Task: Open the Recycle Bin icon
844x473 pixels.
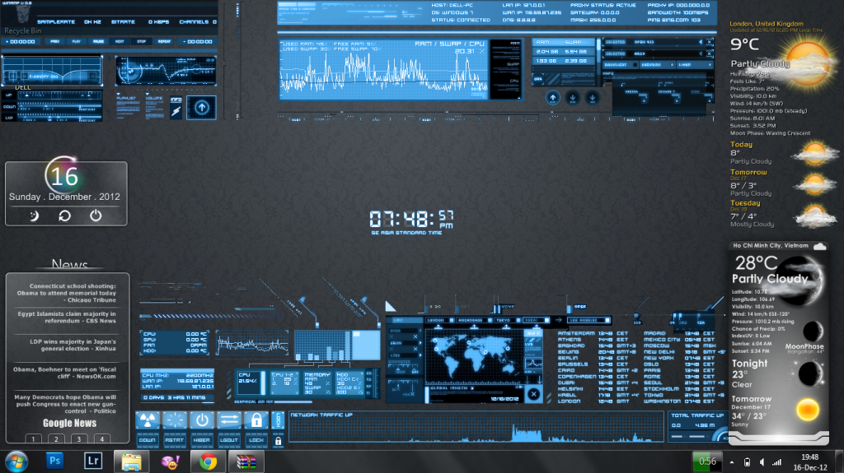Action: 22,19
